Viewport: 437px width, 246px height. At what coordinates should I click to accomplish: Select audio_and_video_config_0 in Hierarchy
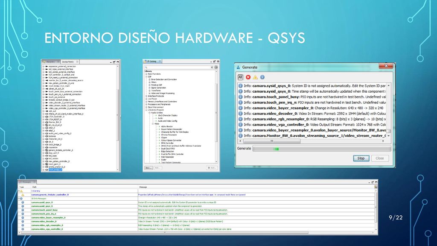point(60,133)
